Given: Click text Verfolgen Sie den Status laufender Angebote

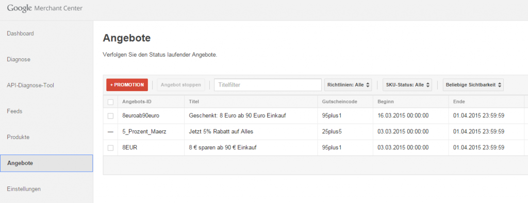Looking at the screenshot, I should [160, 55].
